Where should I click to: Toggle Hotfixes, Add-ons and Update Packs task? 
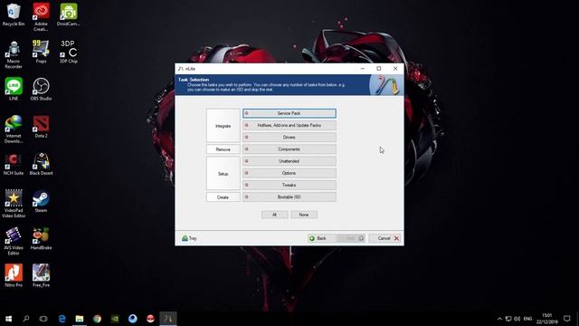point(289,125)
